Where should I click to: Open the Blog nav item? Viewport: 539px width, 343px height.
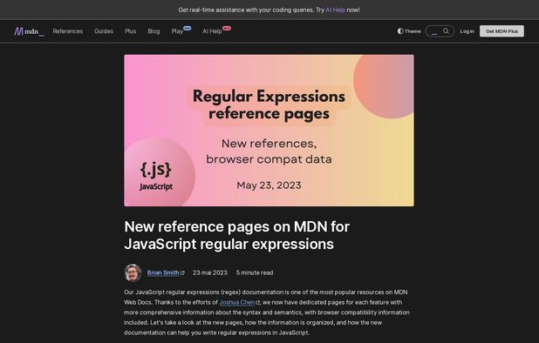coord(154,31)
